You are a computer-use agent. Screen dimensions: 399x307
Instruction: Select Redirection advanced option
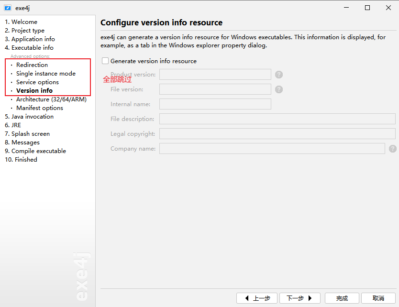click(x=32, y=65)
